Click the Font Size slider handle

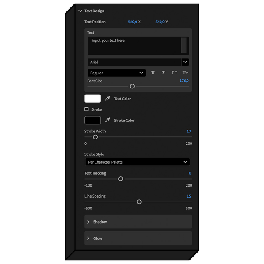(x=132, y=86)
